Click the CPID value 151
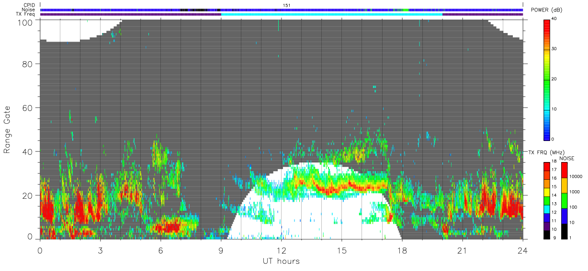The height and width of the screenshot is (271, 588). (x=286, y=5)
